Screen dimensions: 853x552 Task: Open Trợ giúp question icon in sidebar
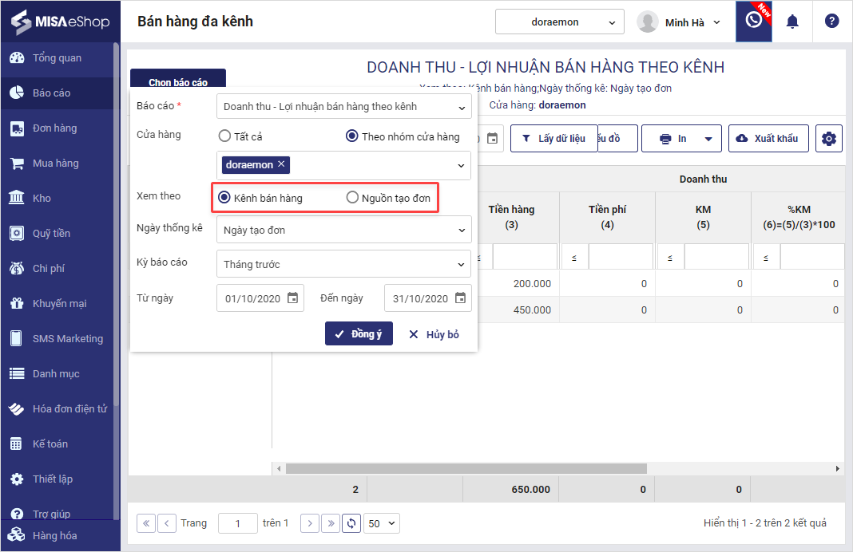17,514
